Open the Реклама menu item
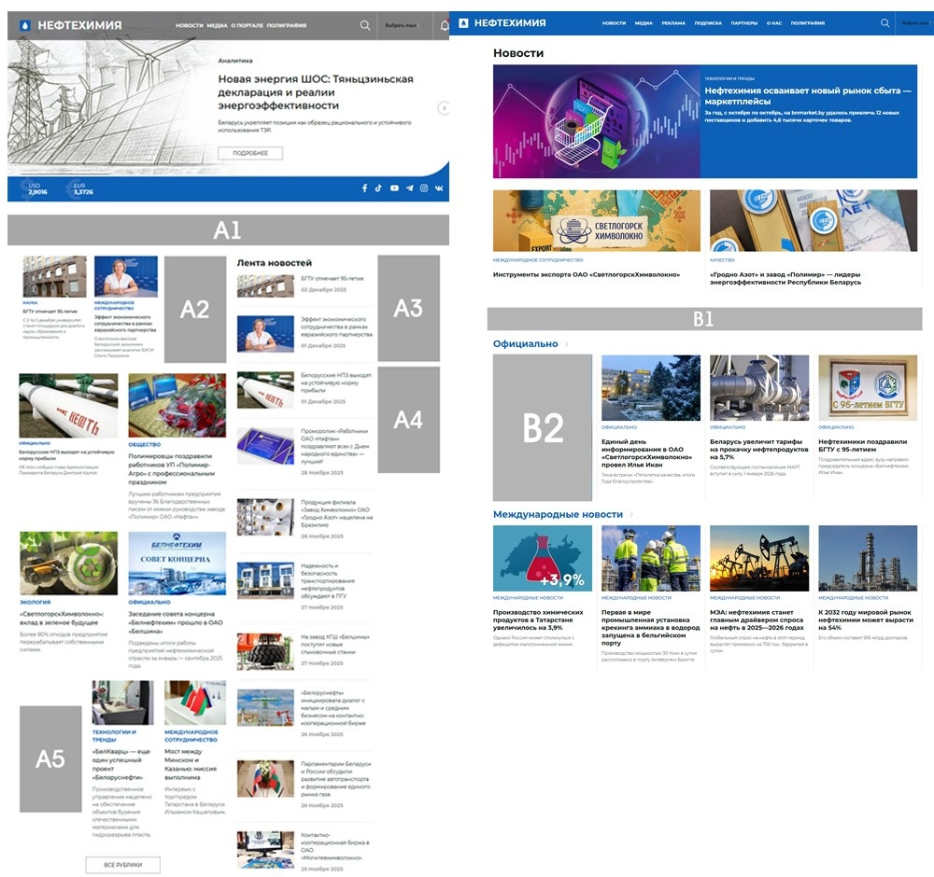The image size is (934, 877). click(x=672, y=22)
